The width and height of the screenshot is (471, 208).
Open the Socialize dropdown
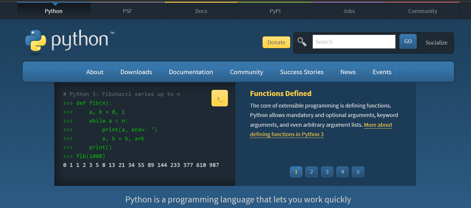pyautogui.click(x=436, y=43)
